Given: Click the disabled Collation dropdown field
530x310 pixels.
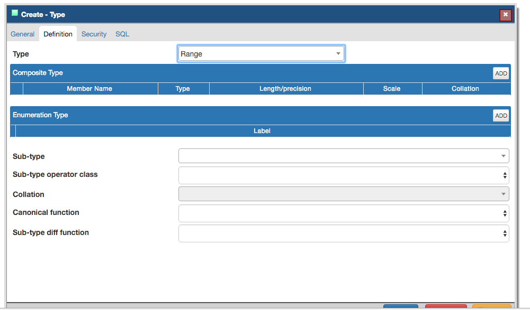Looking at the screenshot, I should click(x=344, y=194).
